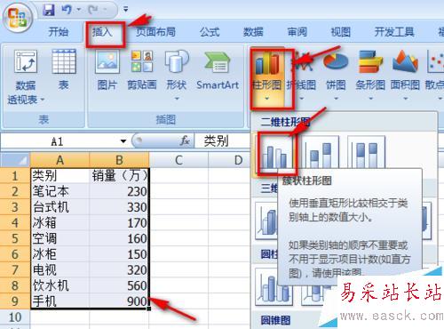Open the 条形图 bar chart menu
This screenshot has width=444, height=329.
370,76
